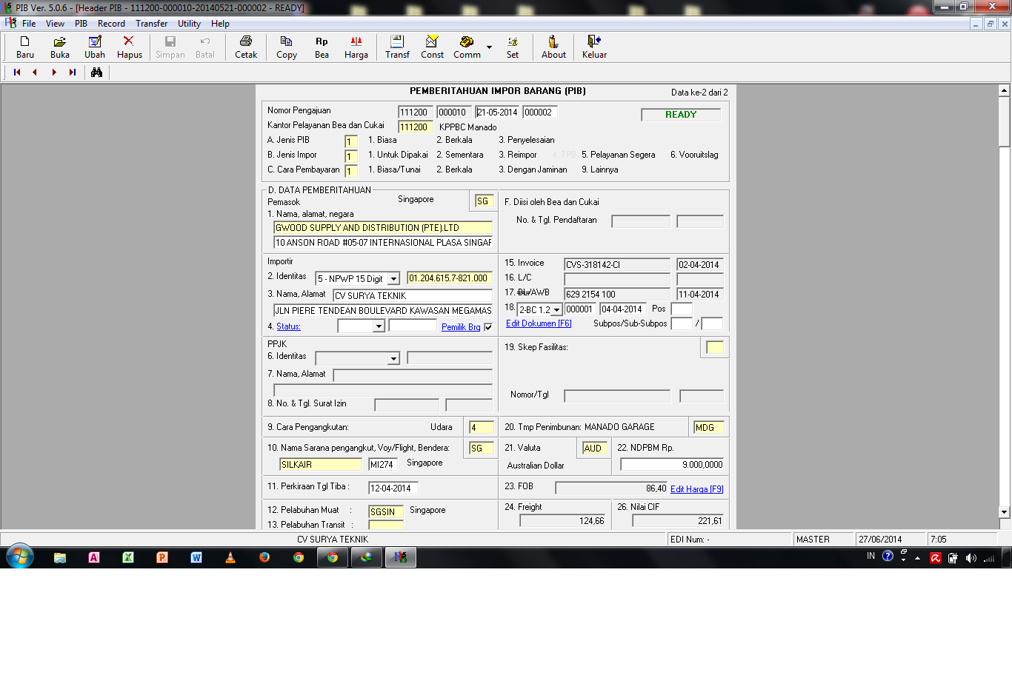
Task: Click the Invoice number field CVS-318142-CI
Action: tap(617, 265)
